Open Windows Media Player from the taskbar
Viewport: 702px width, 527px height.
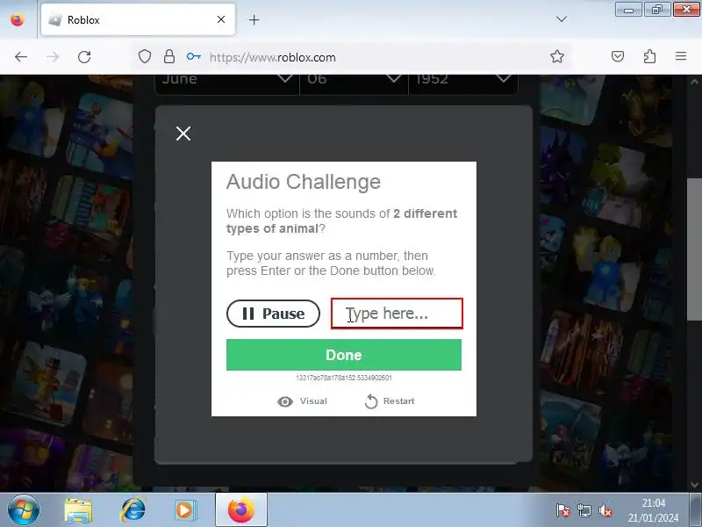[x=184, y=510]
